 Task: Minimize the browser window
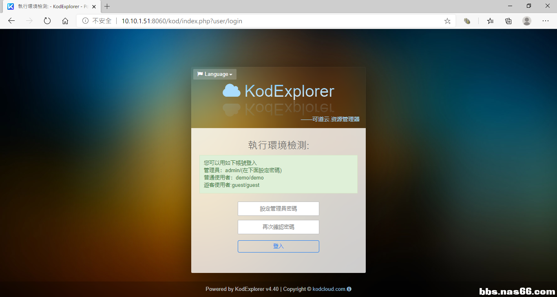(510, 6)
